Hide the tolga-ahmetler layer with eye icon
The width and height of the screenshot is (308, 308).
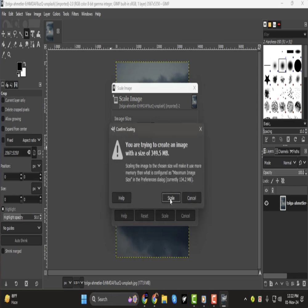tap(266, 203)
